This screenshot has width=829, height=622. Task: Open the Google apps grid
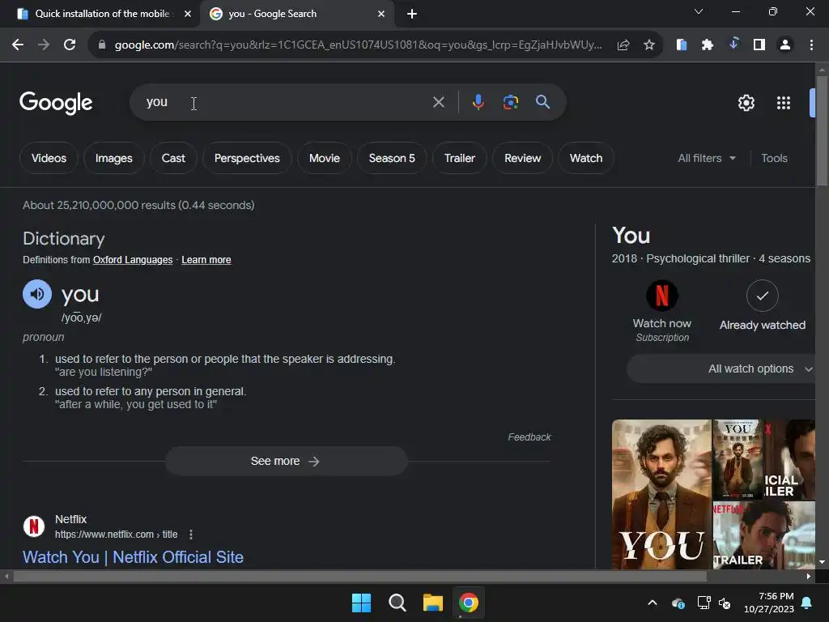784,103
